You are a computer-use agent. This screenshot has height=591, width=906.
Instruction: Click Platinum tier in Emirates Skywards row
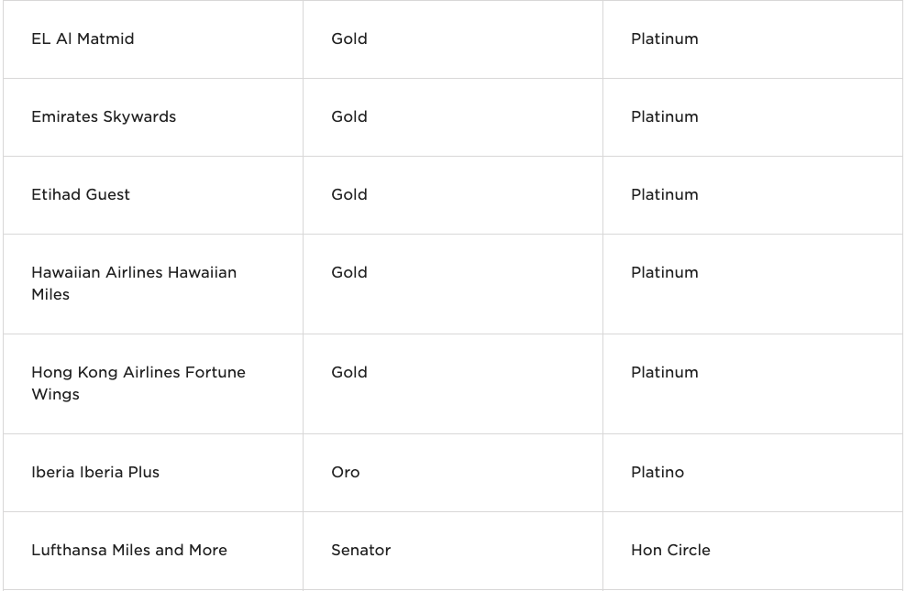pyautogui.click(x=665, y=116)
